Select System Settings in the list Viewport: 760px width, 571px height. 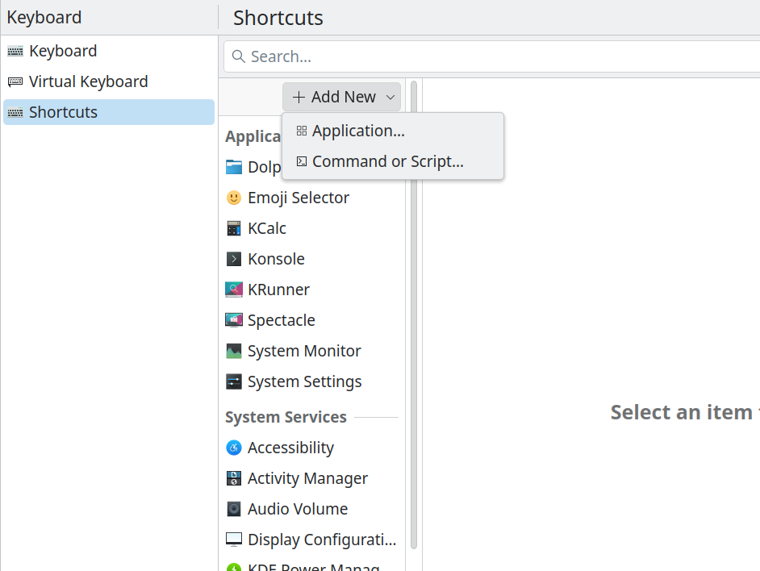[x=312, y=381]
